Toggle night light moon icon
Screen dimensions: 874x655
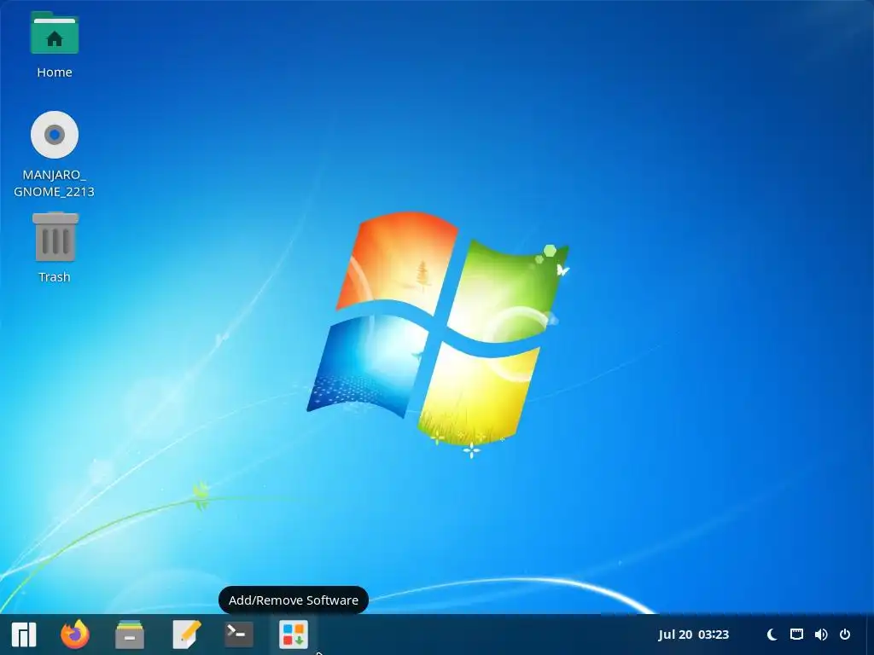point(772,635)
